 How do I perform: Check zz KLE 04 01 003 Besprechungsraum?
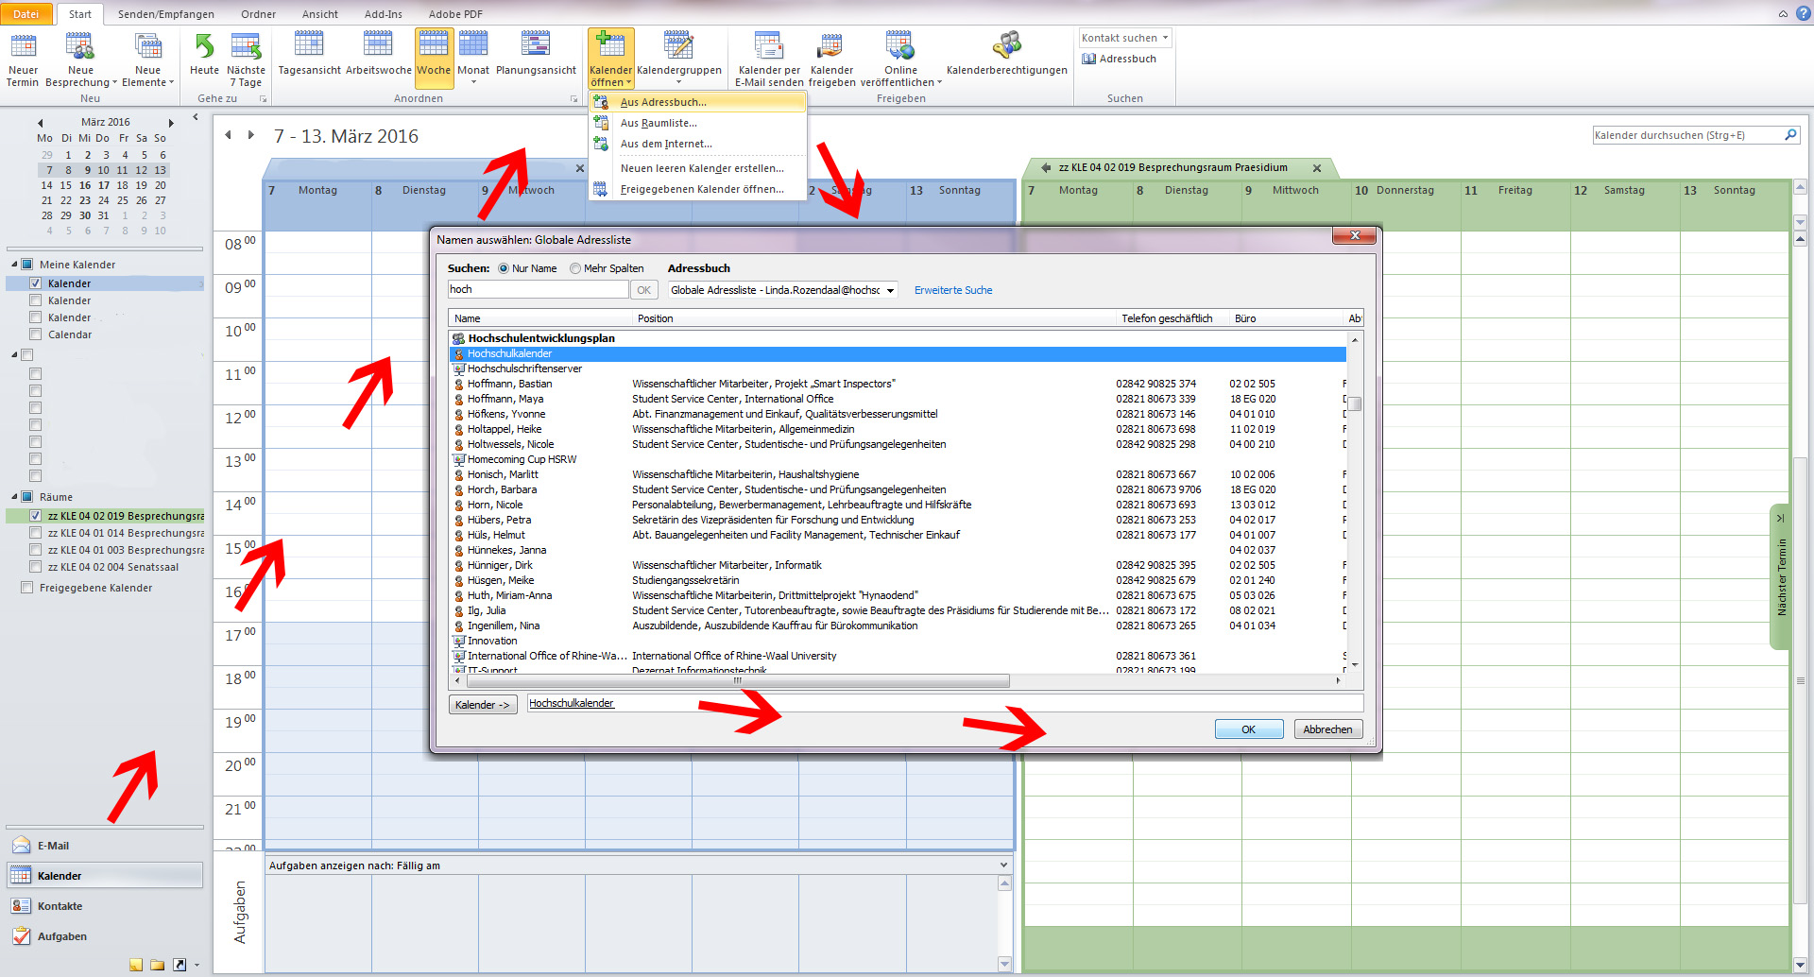pyautogui.click(x=36, y=550)
